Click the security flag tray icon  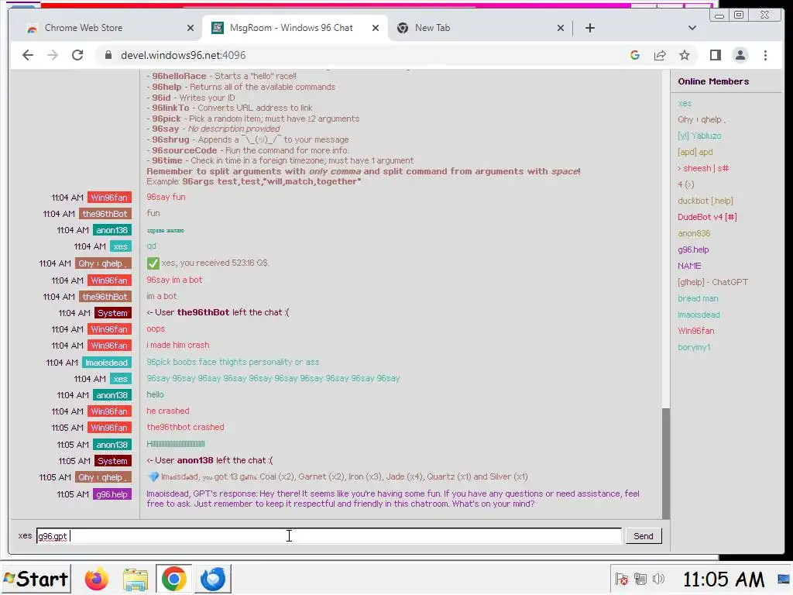pos(622,579)
